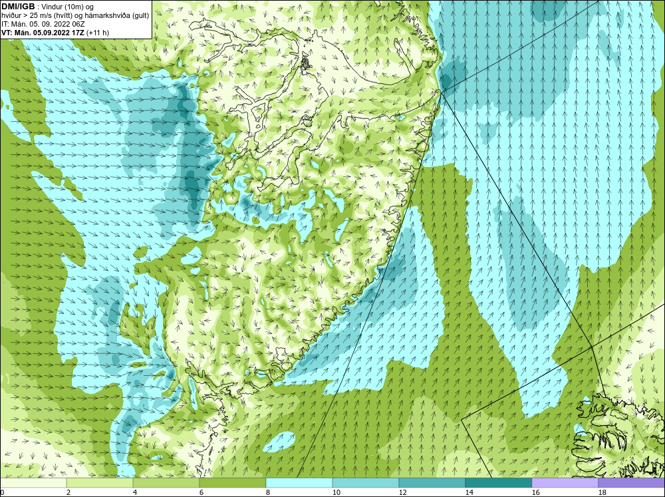This screenshot has width=665, height=497.
Task: Click the 2–4 m/s light green legend swatch
Action: point(100,482)
